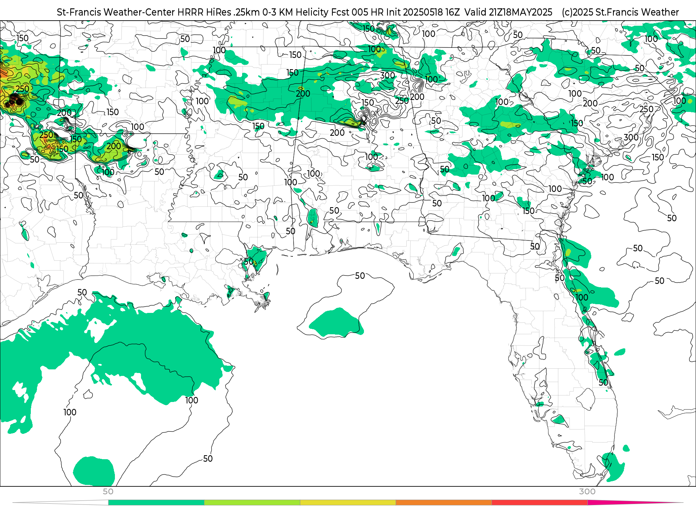Click 'Valid 21Z18MAY2025' in the title

509,12
